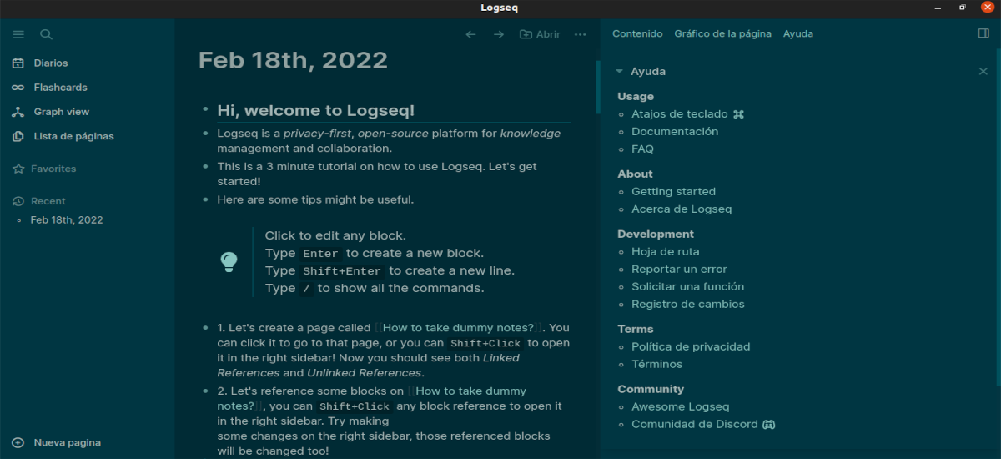Screen dimensions: 1001x459
Task: Open the Acerca de Logseq link
Action: coord(682,209)
